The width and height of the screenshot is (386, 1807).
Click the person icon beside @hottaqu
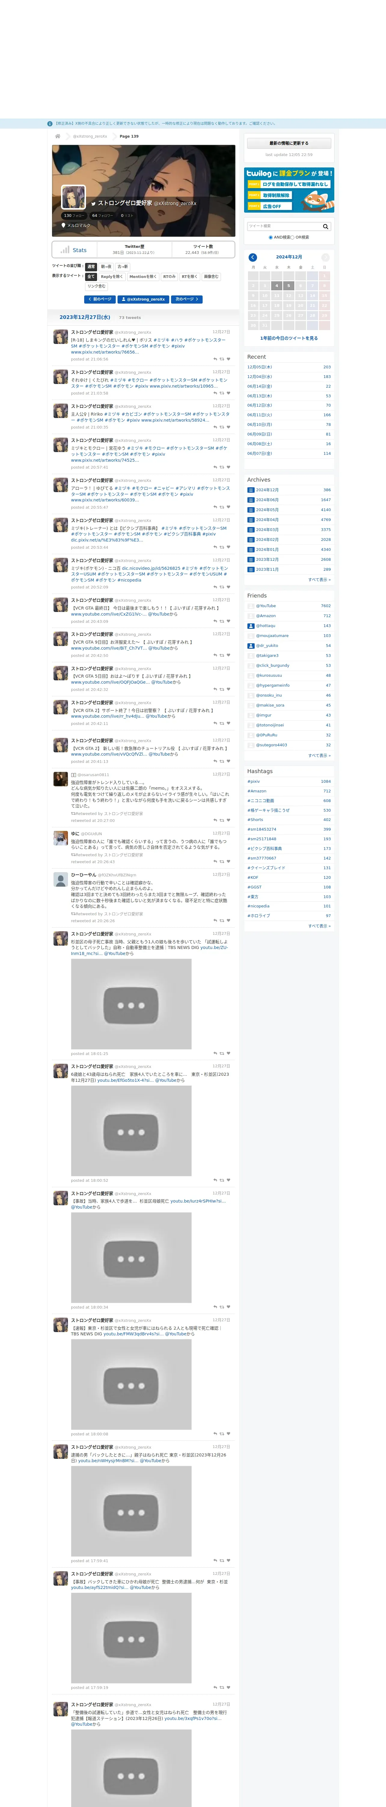251,626
